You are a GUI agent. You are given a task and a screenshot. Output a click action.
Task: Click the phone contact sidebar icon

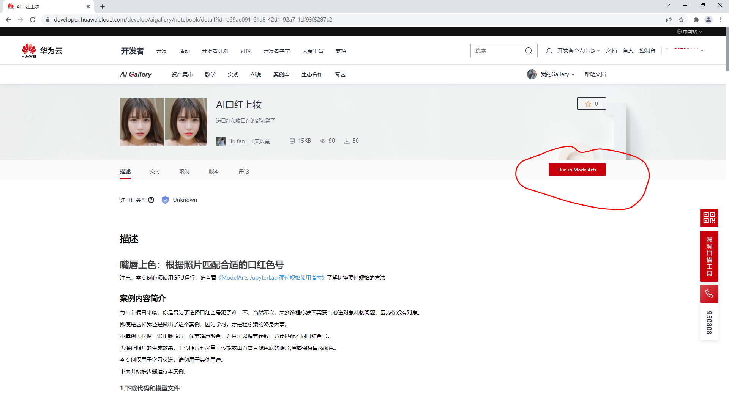[708, 293]
